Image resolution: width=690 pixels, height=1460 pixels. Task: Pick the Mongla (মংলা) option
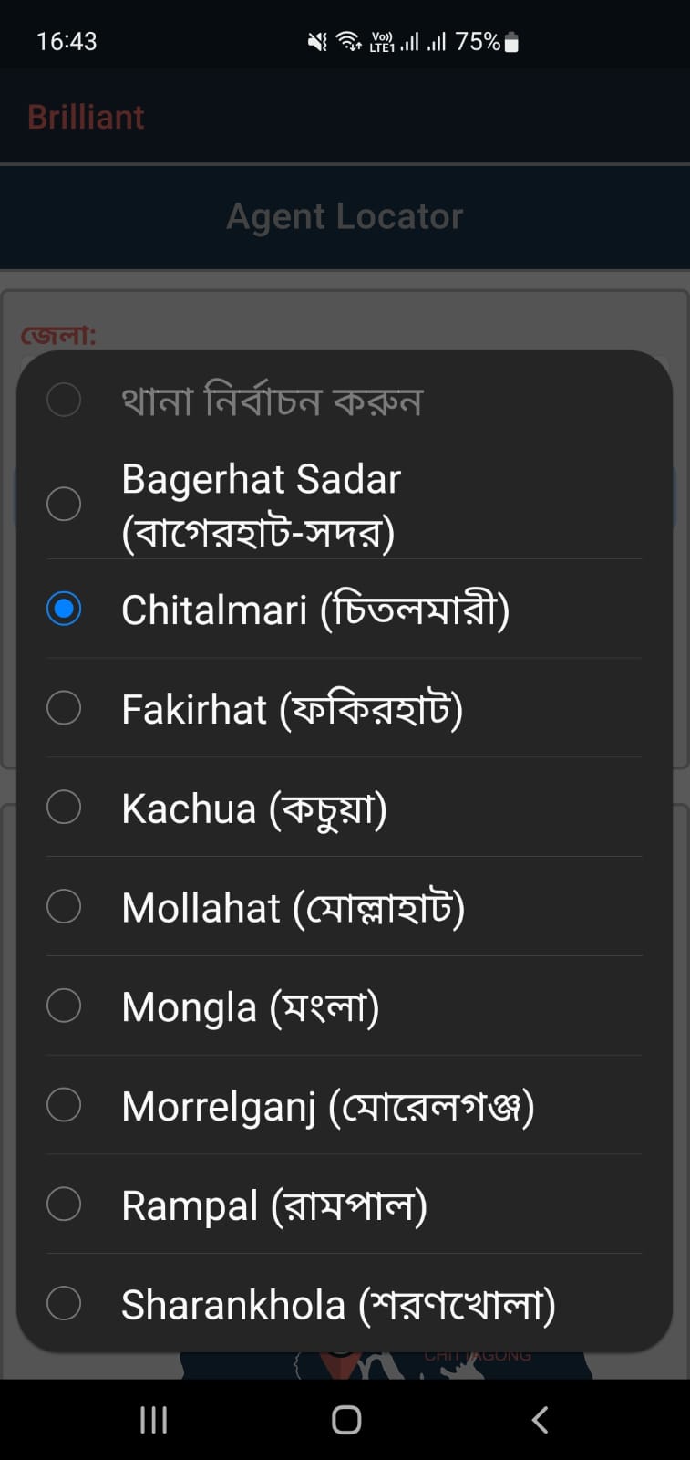(250, 1006)
